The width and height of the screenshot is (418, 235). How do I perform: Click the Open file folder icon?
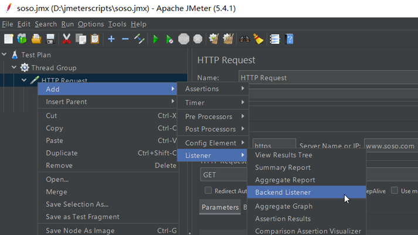pyautogui.click(x=36, y=39)
